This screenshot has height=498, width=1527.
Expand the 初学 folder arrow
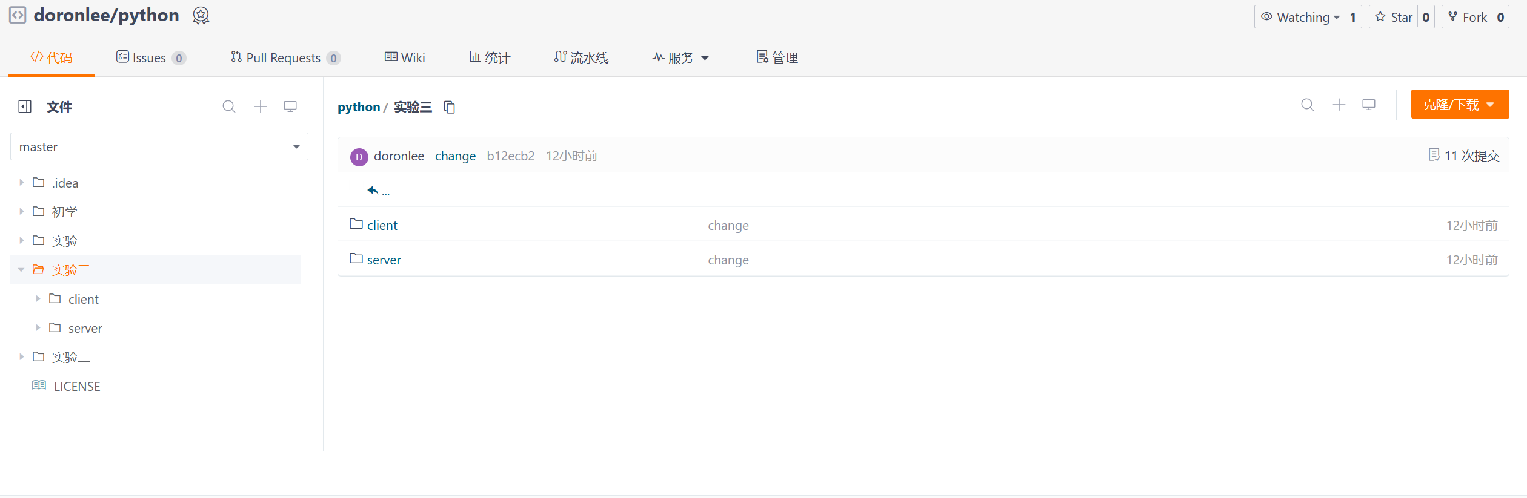click(21, 211)
